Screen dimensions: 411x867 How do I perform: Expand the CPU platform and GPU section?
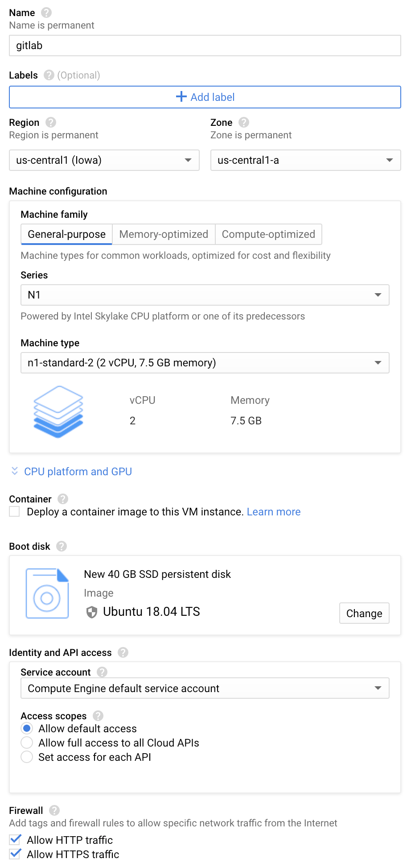click(78, 471)
